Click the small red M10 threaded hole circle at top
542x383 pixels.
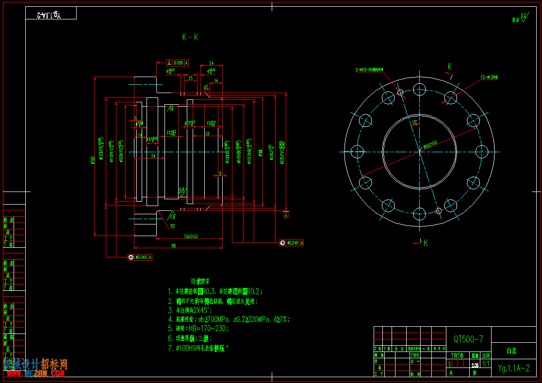(x=400, y=92)
